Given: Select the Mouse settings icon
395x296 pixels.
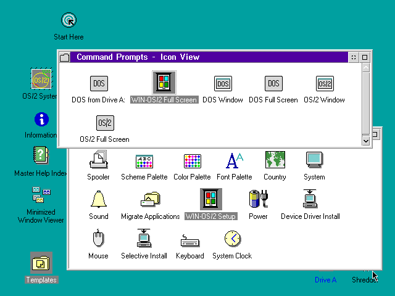Looking at the screenshot, I should click(x=98, y=238).
